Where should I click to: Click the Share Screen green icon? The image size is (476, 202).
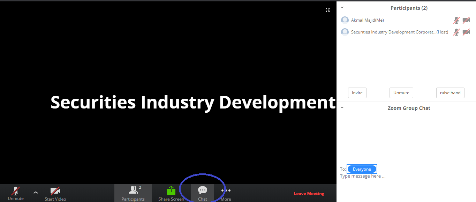(x=171, y=190)
